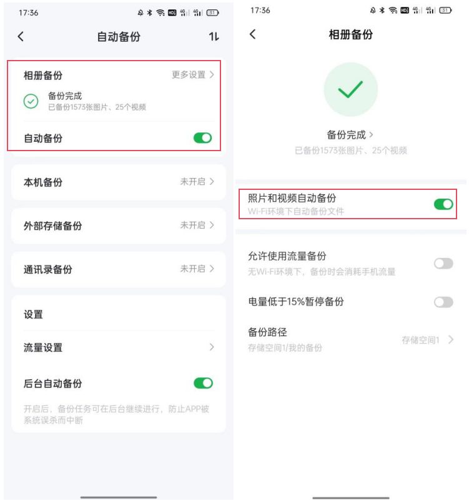Go back from 相册备份 screen
The height and width of the screenshot is (501, 469).
tap(253, 34)
